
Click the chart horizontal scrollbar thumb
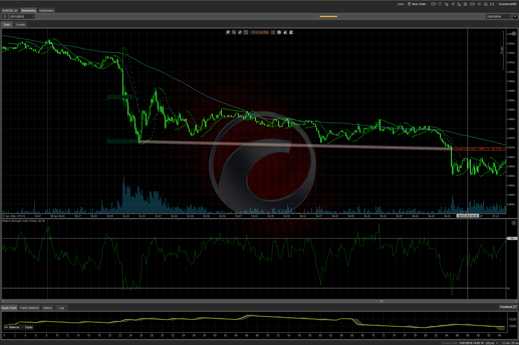coord(381,301)
